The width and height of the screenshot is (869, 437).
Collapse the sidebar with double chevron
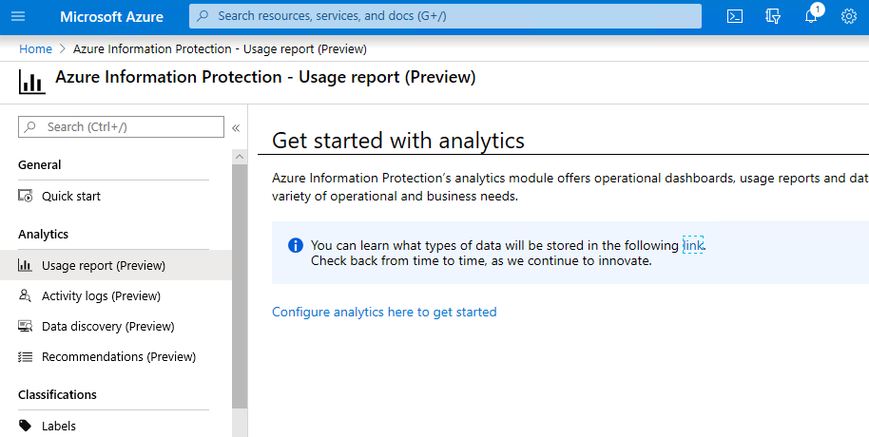point(236,128)
